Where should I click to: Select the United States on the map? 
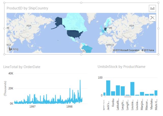coord(74,34)
